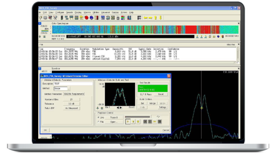Click the Reset button in Test Results
278x156 pixels.
[x=161, y=94]
